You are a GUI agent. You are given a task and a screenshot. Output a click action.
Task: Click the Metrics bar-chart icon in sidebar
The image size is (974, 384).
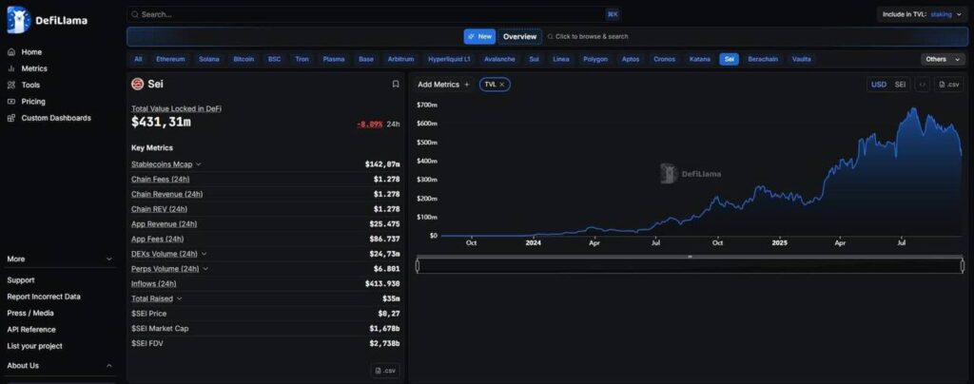(x=11, y=68)
